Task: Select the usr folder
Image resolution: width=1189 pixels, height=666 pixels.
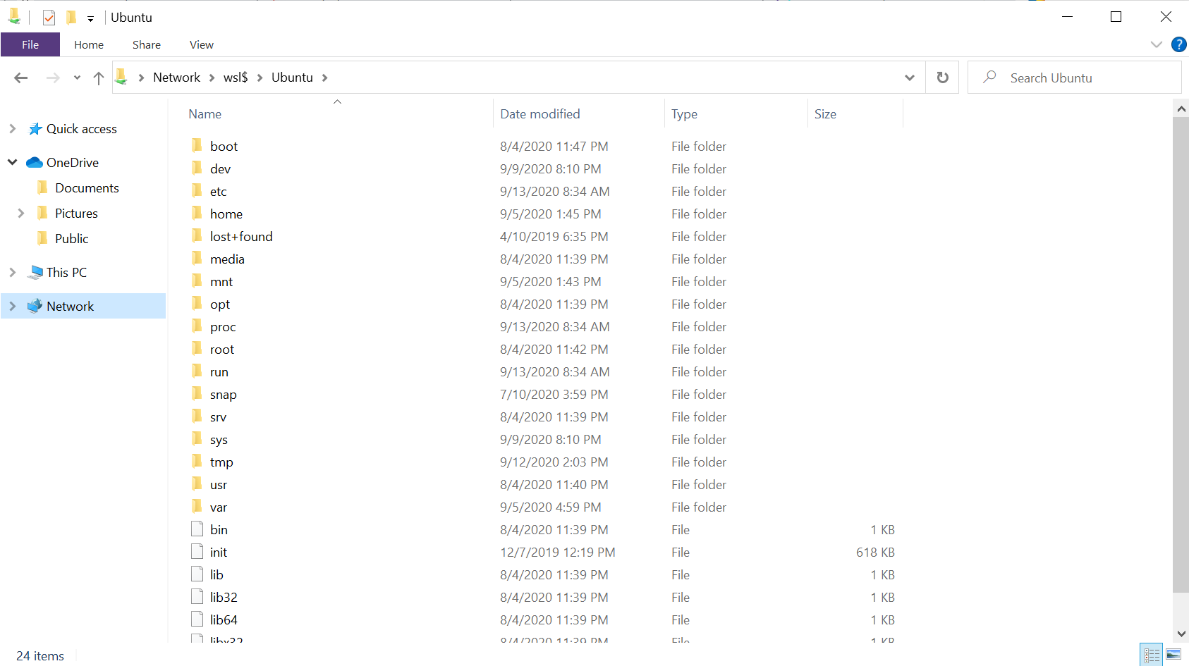Action: click(x=219, y=485)
